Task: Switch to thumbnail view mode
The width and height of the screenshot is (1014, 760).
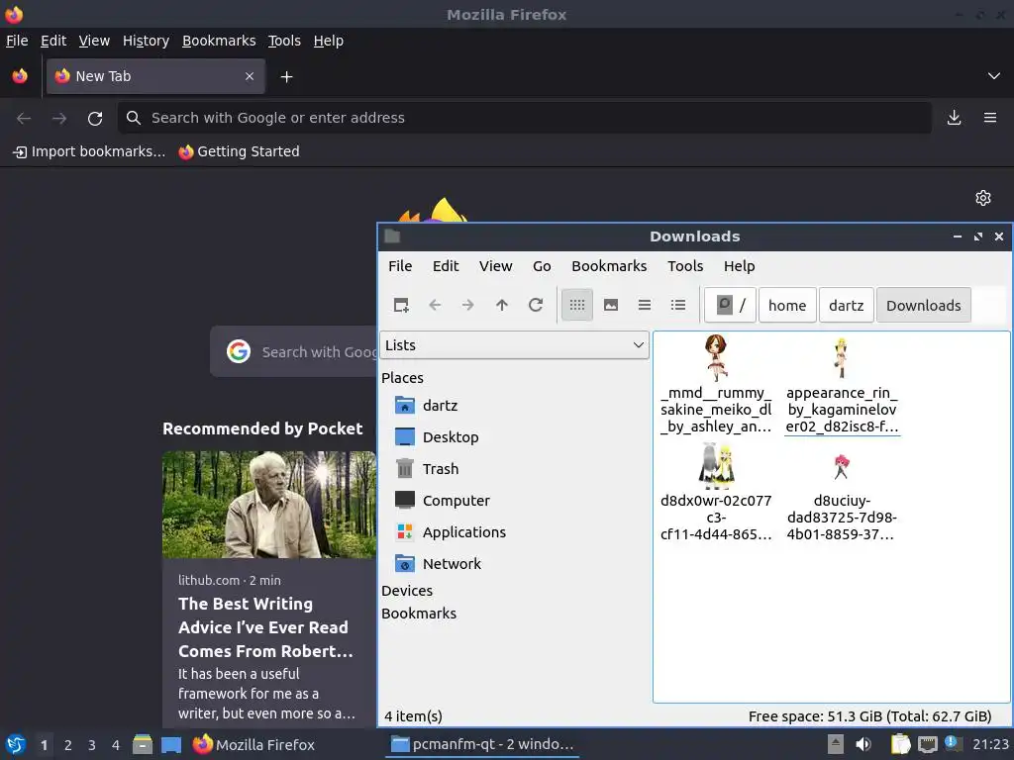Action: (610, 305)
